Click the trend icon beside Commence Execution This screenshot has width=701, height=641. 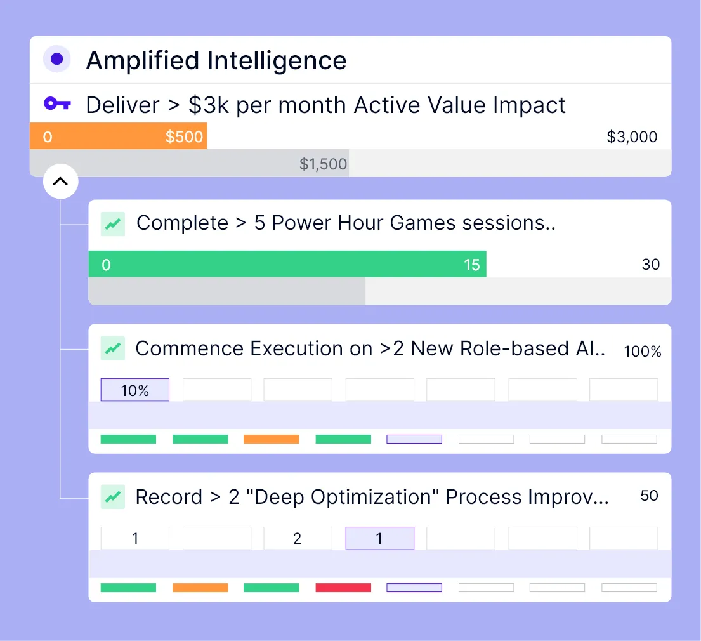(113, 348)
